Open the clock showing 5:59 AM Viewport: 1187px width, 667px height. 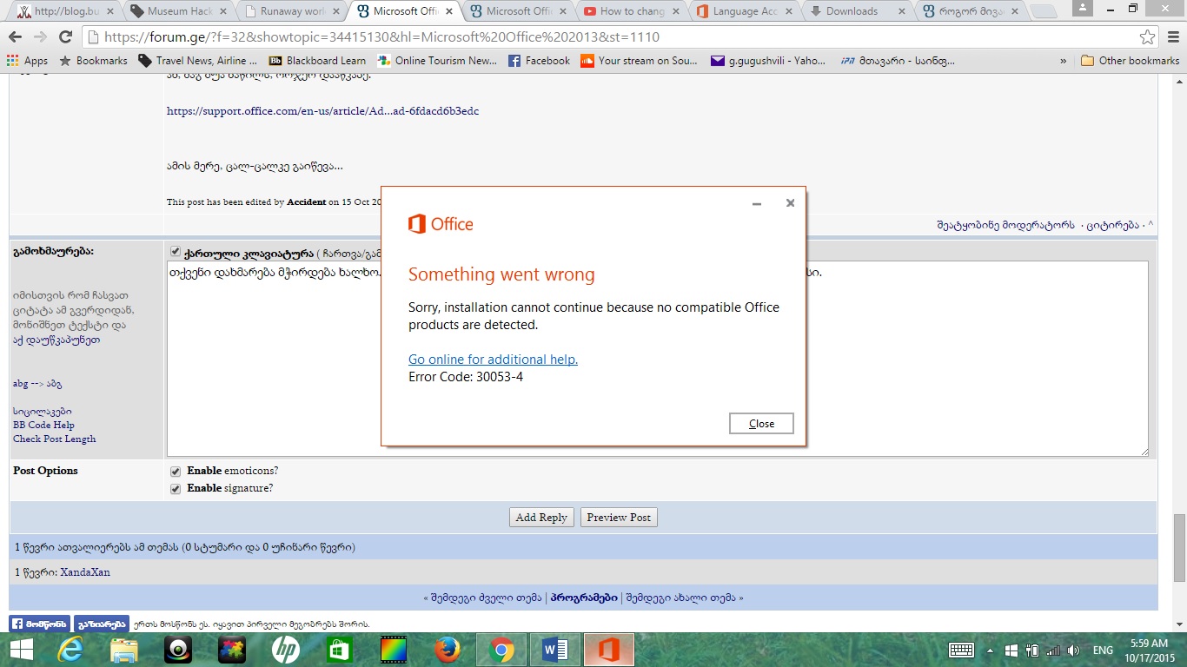(x=1150, y=650)
